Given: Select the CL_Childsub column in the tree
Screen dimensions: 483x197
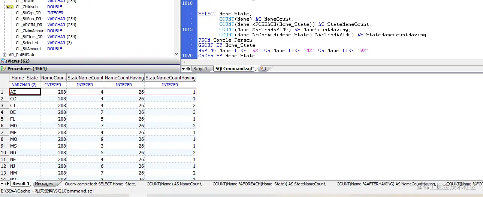Looking at the screenshot, I should tap(27, 7).
